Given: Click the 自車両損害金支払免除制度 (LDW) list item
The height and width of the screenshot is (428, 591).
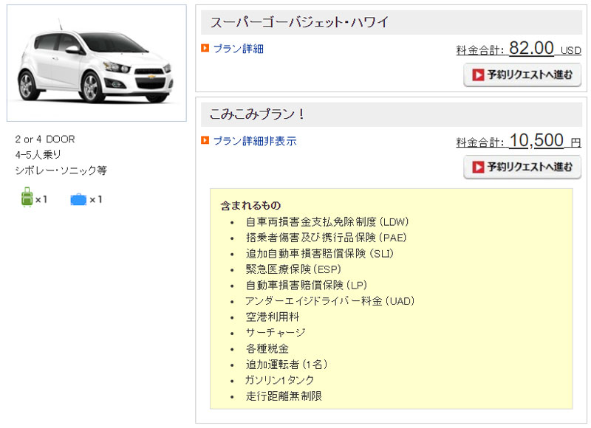Looking at the screenshot, I should (327, 221).
